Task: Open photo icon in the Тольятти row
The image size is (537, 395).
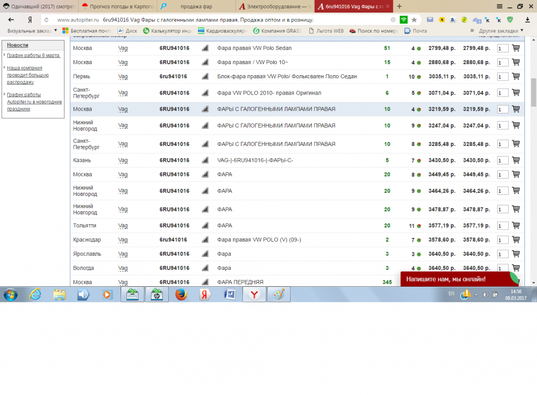Action: pos(205,225)
